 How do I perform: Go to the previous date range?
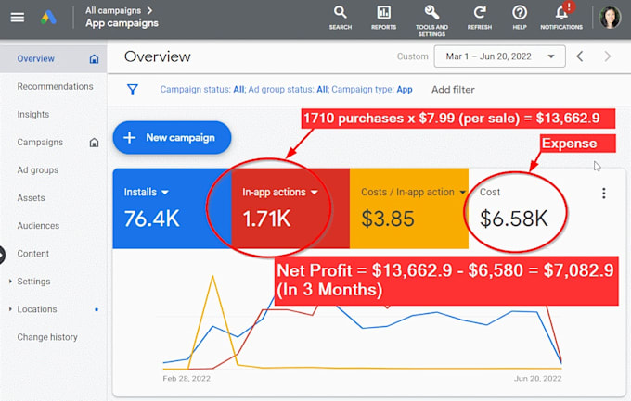[x=580, y=56]
